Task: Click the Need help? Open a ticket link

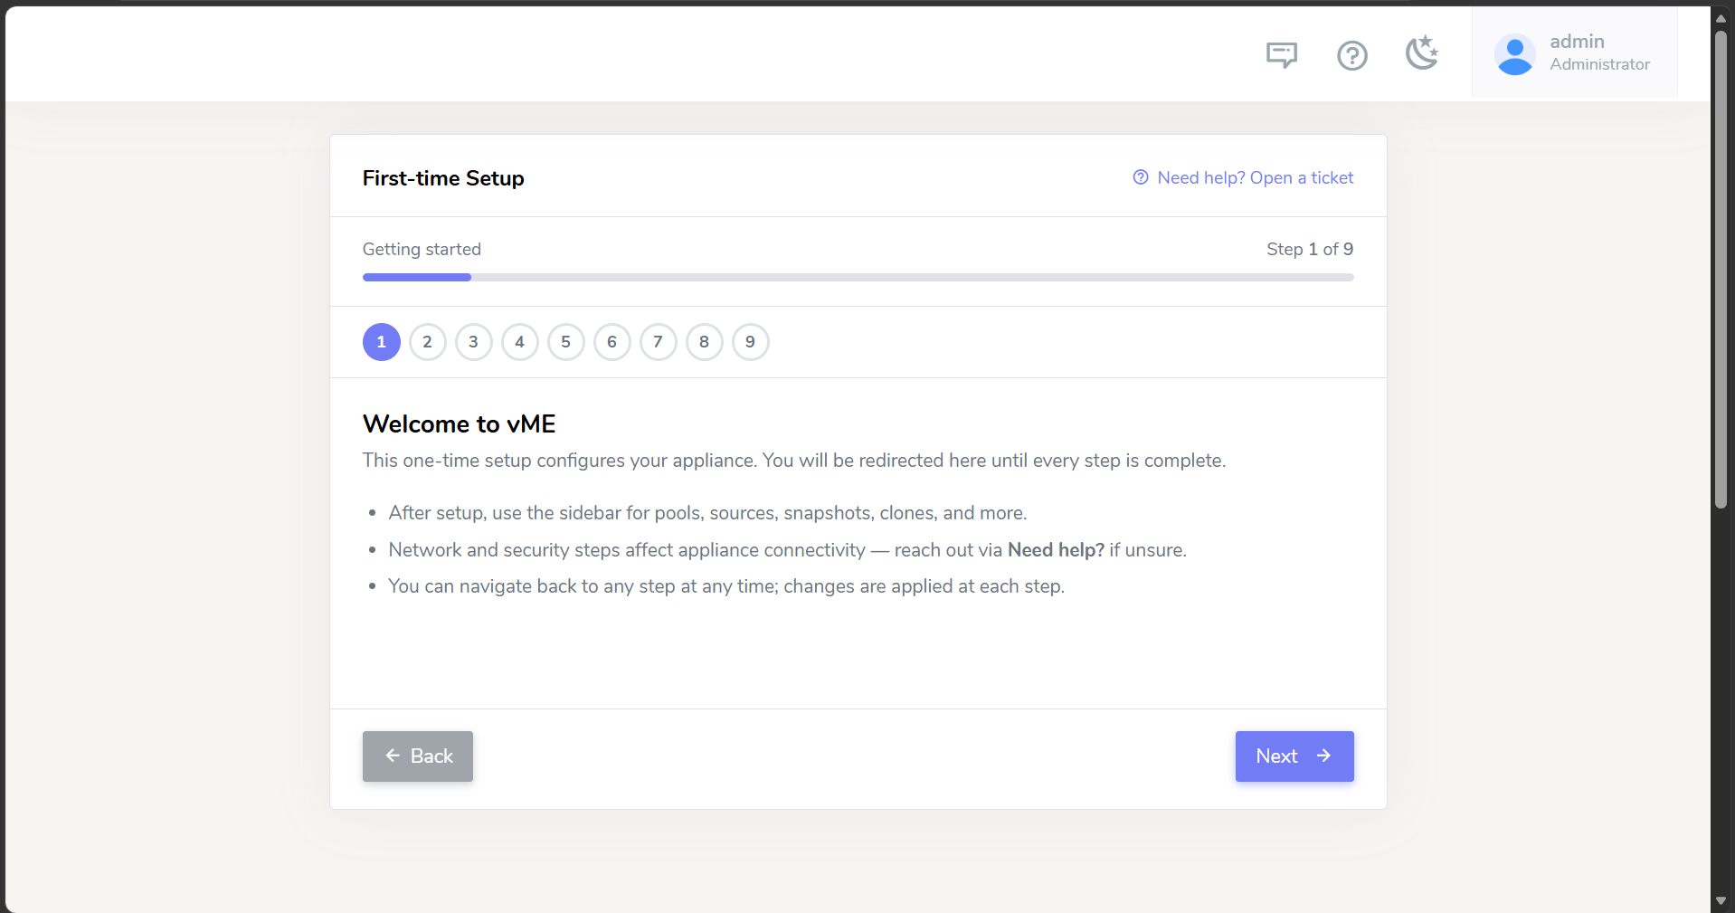Action: 1243,177
